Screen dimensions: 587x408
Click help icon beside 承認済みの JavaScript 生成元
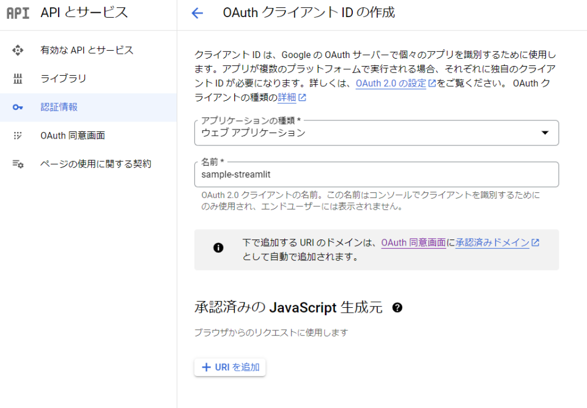[397, 307]
